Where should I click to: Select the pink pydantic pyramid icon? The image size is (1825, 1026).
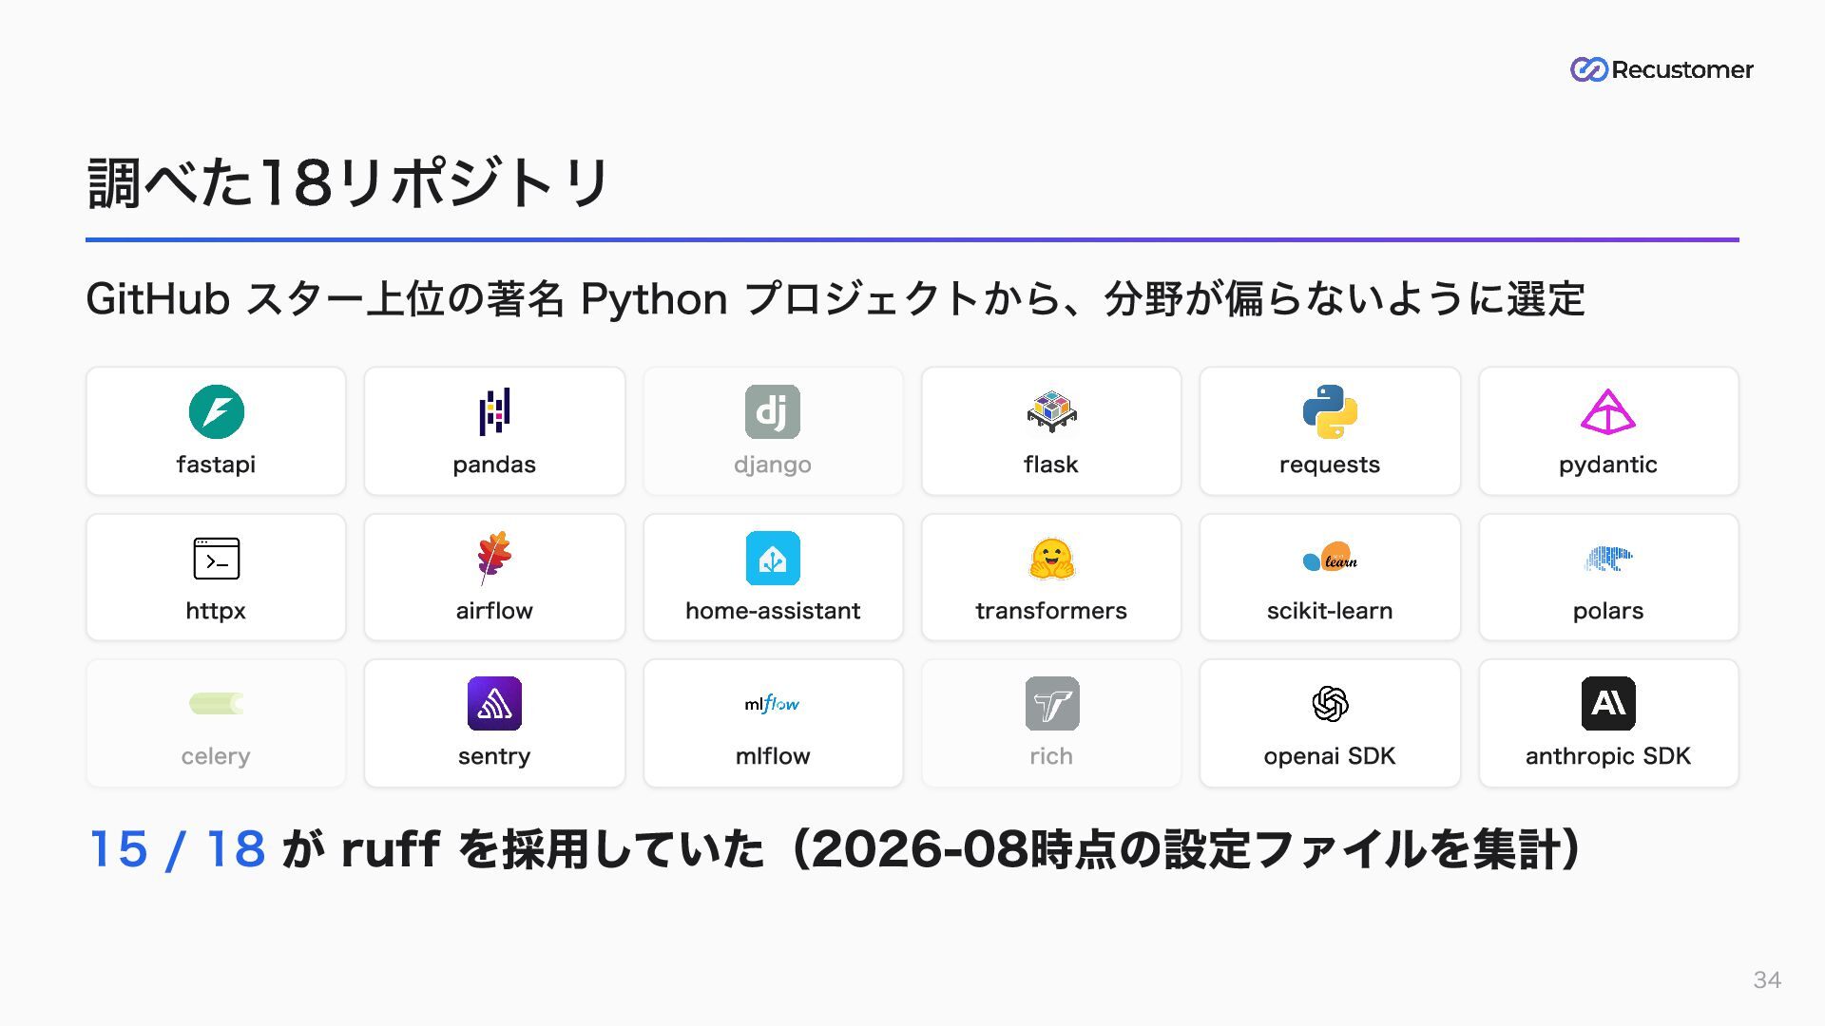1608,411
